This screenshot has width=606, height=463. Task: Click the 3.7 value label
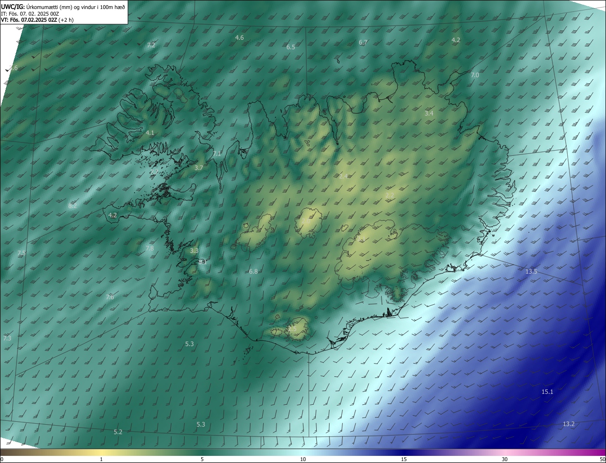(x=199, y=168)
